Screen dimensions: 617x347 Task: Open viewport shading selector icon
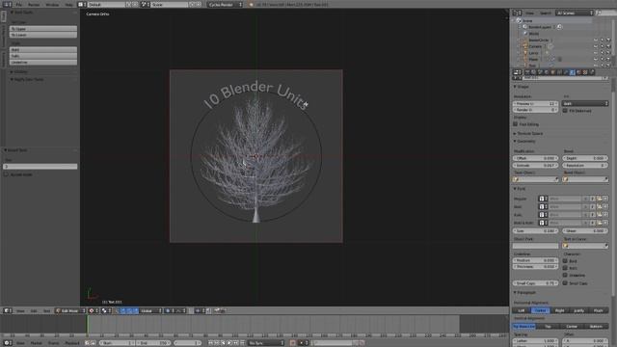click(94, 310)
